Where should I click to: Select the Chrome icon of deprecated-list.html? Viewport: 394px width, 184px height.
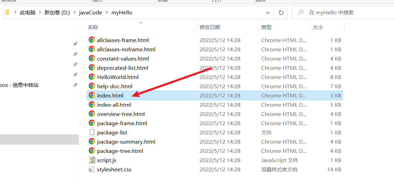point(92,68)
